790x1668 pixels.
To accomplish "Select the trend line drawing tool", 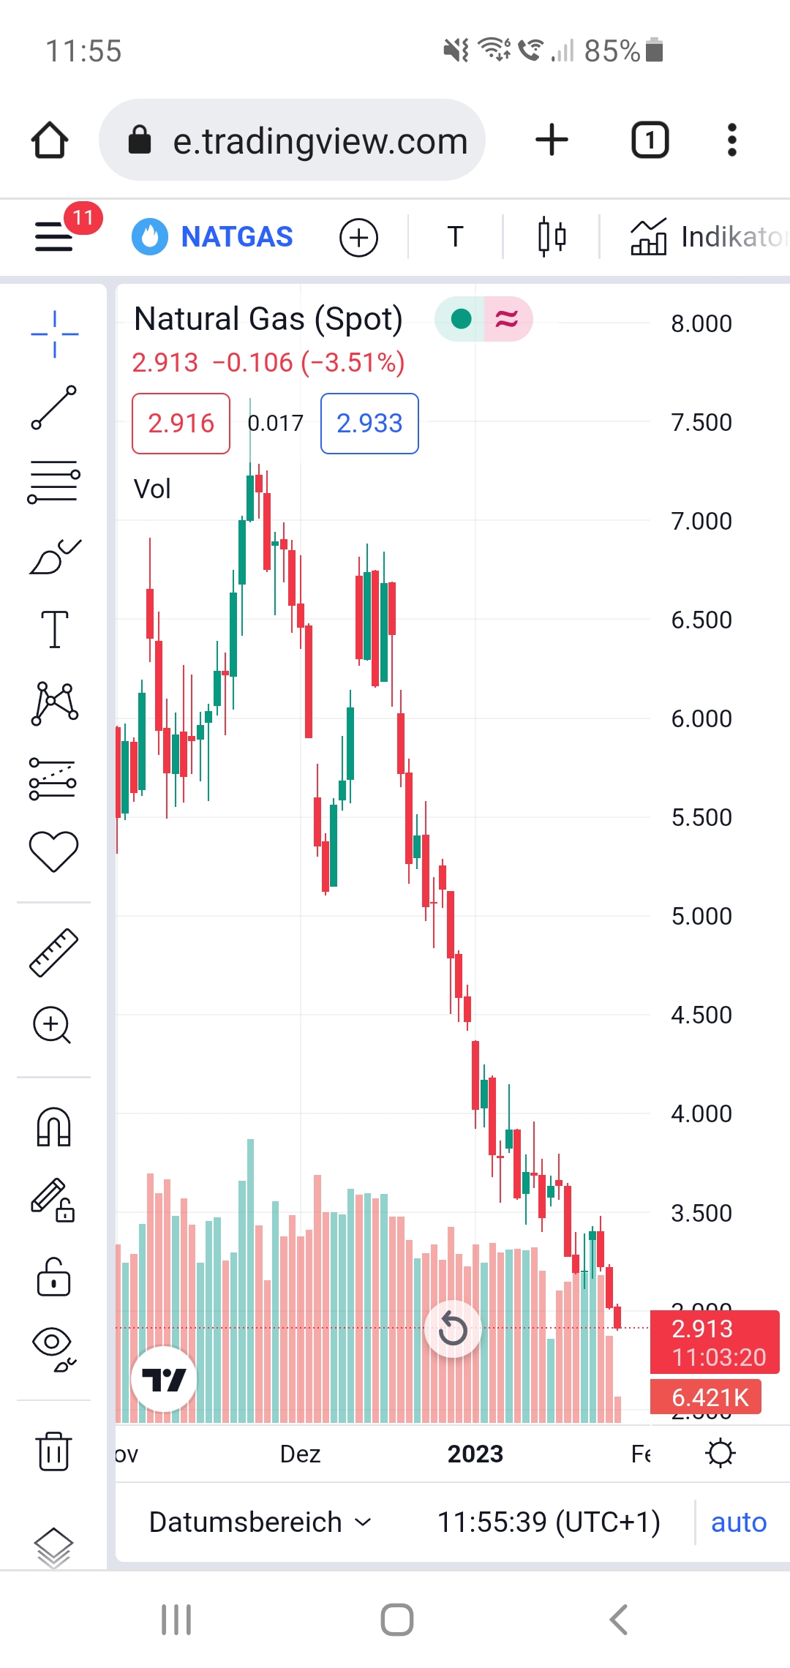I will pos(53,407).
